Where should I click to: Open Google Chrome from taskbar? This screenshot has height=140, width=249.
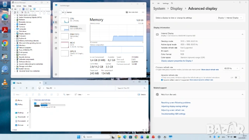click(136, 137)
